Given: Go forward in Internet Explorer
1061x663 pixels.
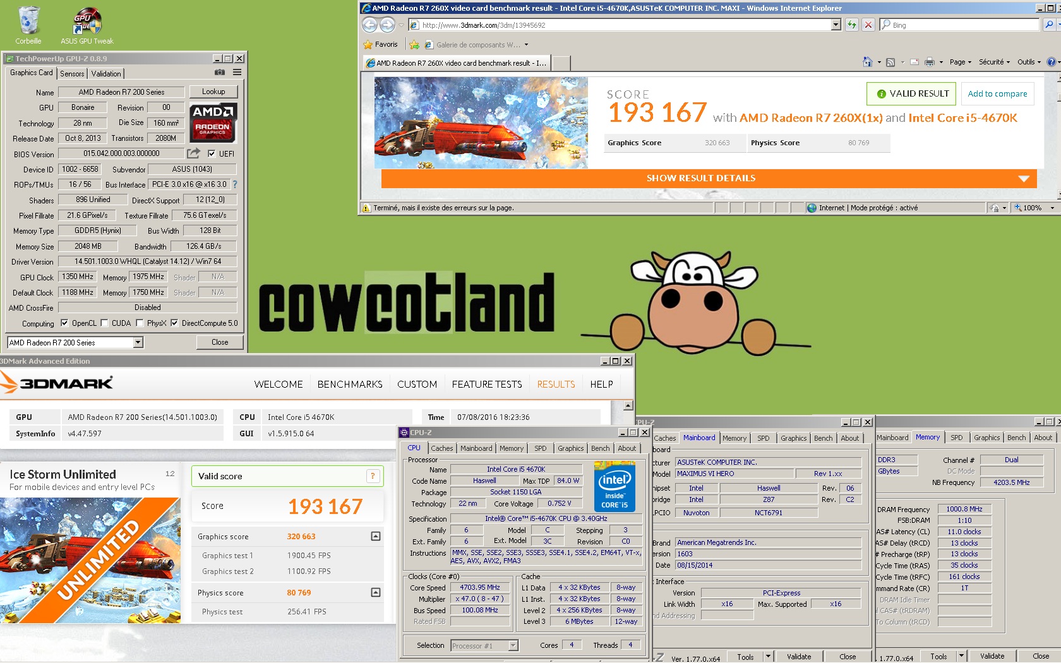Looking at the screenshot, I should (x=387, y=25).
